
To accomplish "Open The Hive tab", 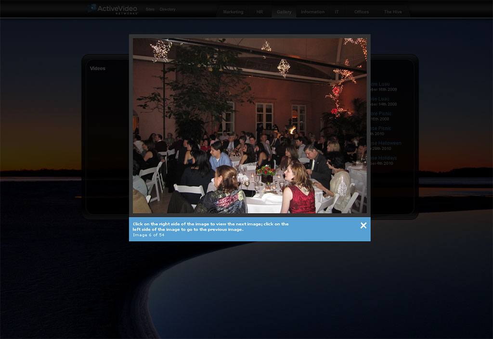I will (393, 12).
